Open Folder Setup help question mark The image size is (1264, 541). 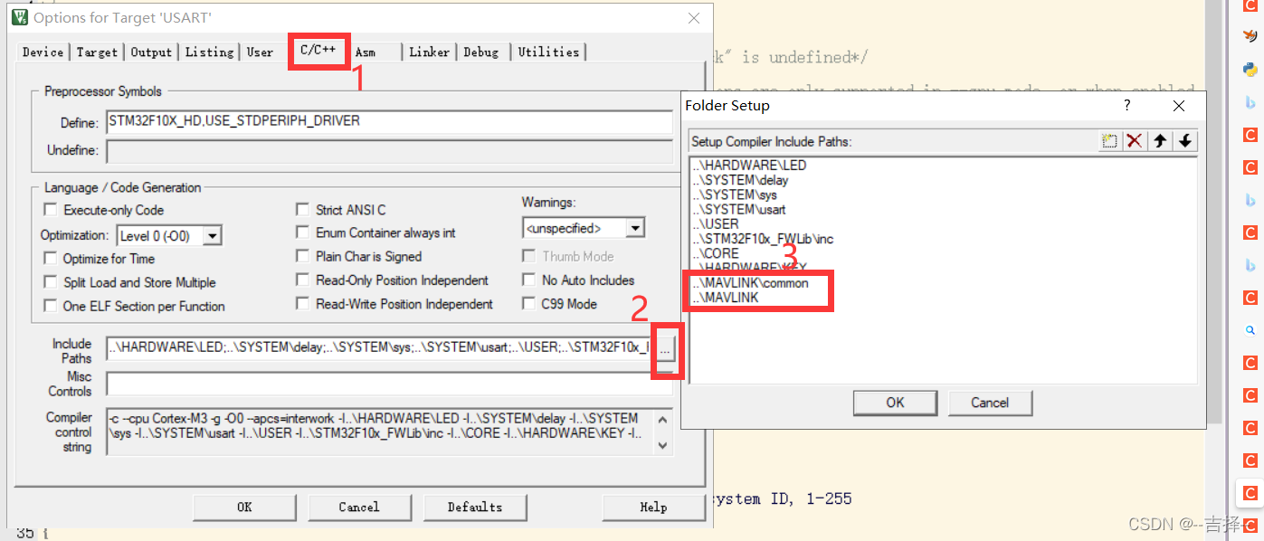pos(1127,105)
